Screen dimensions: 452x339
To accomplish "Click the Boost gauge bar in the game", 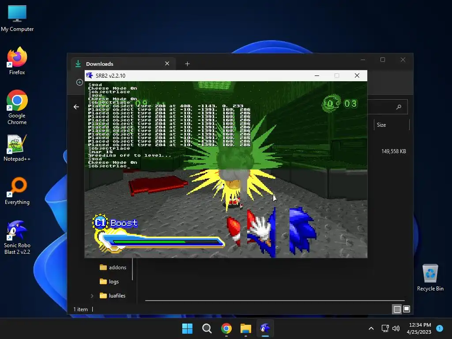I will 159,241.
